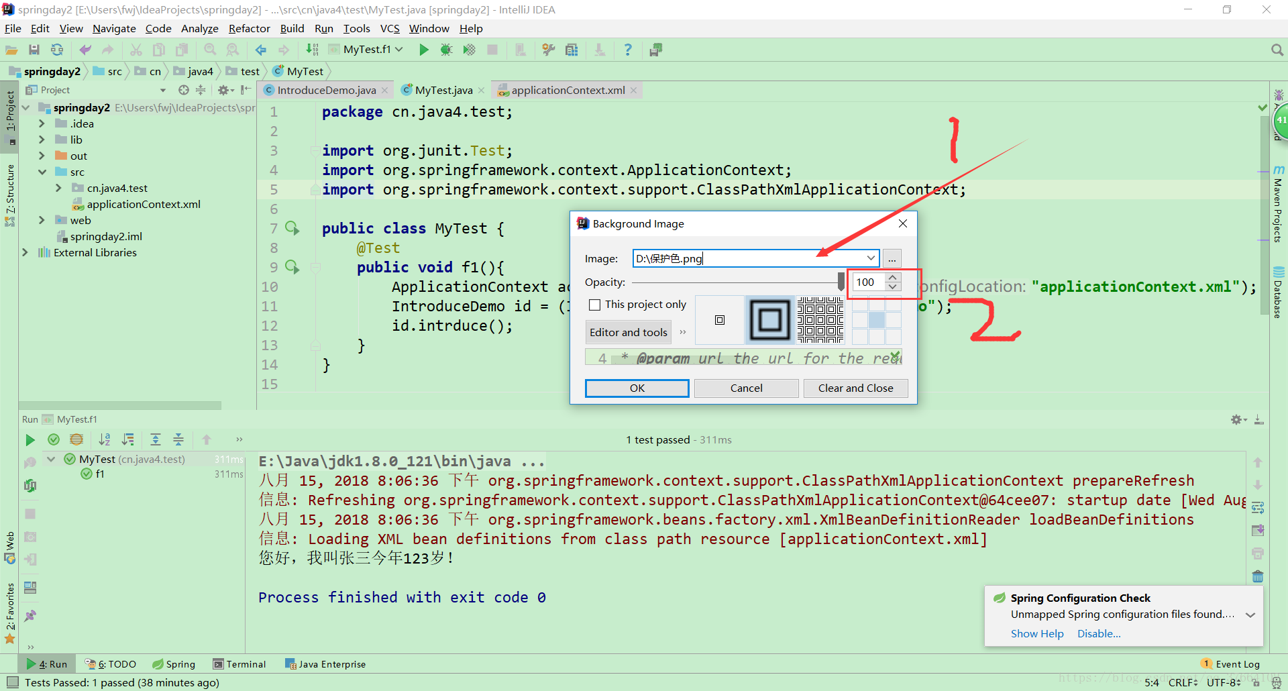Select tiled image fill mode

(x=820, y=320)
